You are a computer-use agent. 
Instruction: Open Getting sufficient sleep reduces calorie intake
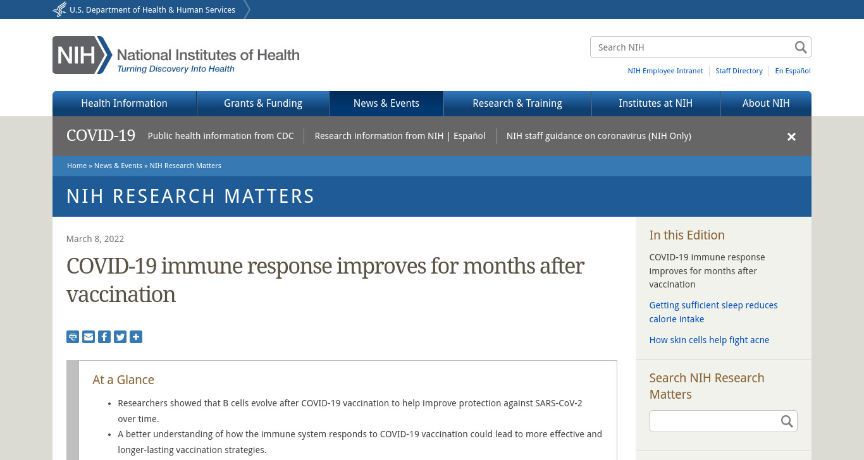point(713,312)
